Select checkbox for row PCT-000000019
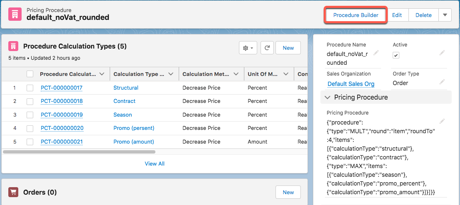 point(30,115)
